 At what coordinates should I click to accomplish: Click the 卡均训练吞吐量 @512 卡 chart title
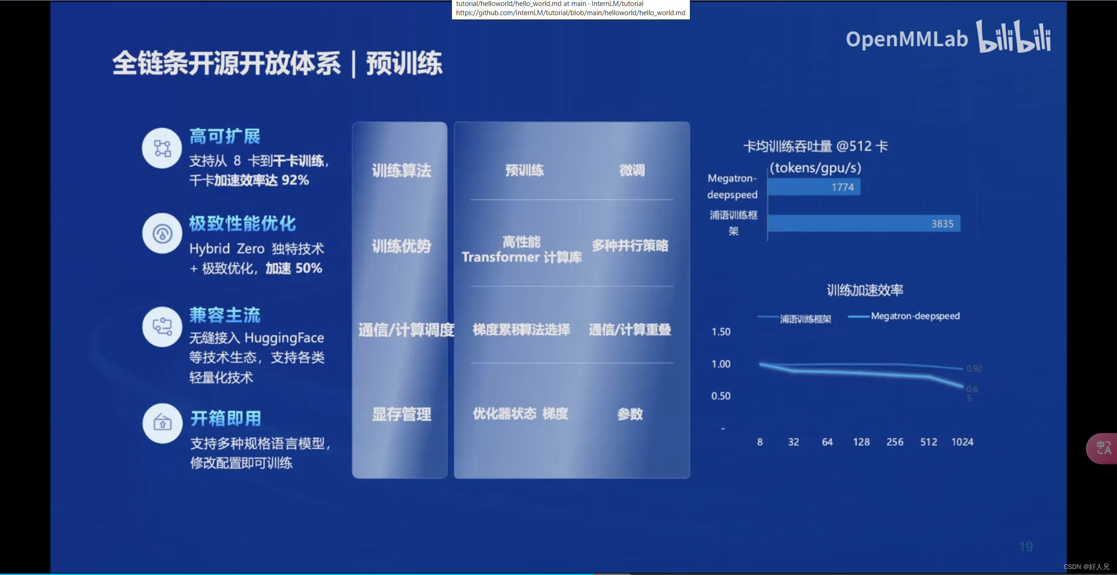click(816, 147)
